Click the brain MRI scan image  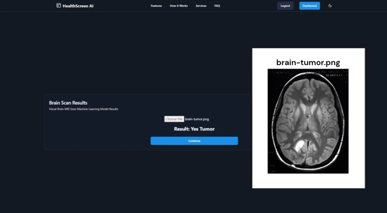pyautogui.click(x=308, y=121)
